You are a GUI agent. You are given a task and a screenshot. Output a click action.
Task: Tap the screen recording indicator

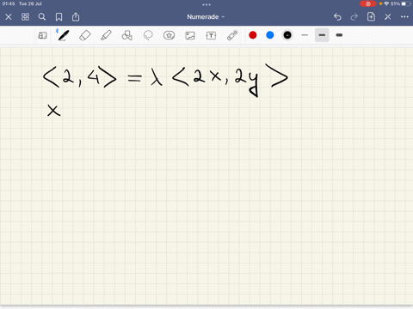coord(368,3)
